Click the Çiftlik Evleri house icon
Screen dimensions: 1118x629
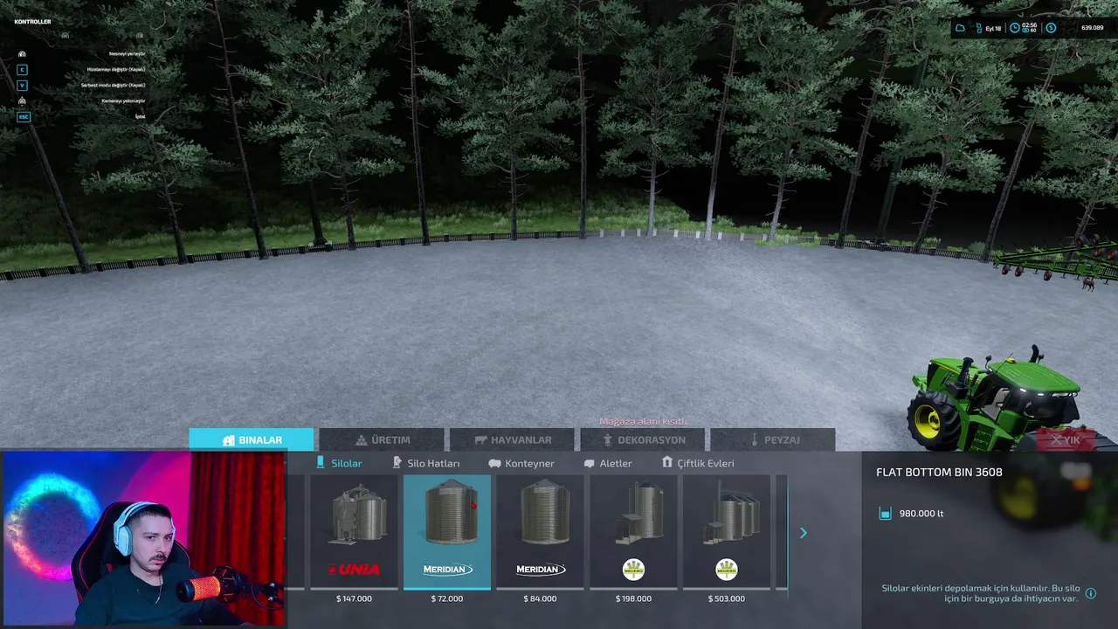click(x=667, y=463)
